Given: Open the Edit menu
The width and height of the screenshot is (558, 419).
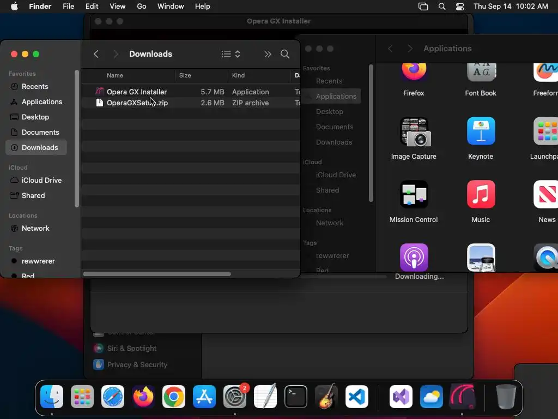Looking at the screenshot, I should pos(92,7).
